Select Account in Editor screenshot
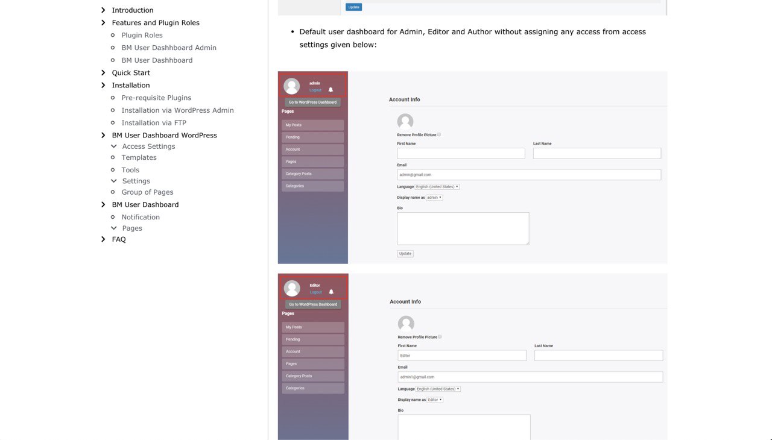The image size is (772, 440). 313,351
